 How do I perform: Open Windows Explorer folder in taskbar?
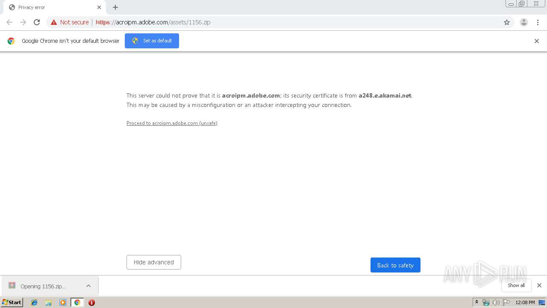(48, 302)
